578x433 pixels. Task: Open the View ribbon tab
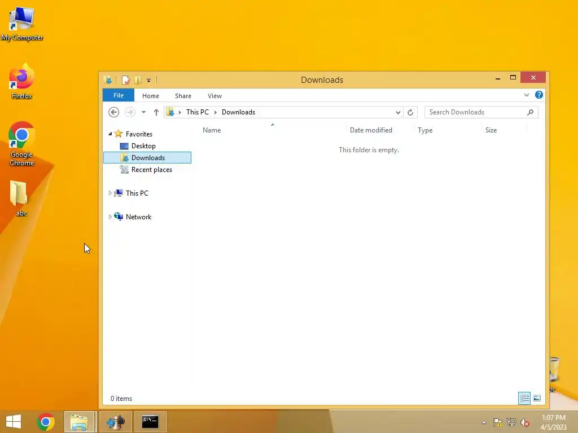pyautogui.click(x=214, y=96)
